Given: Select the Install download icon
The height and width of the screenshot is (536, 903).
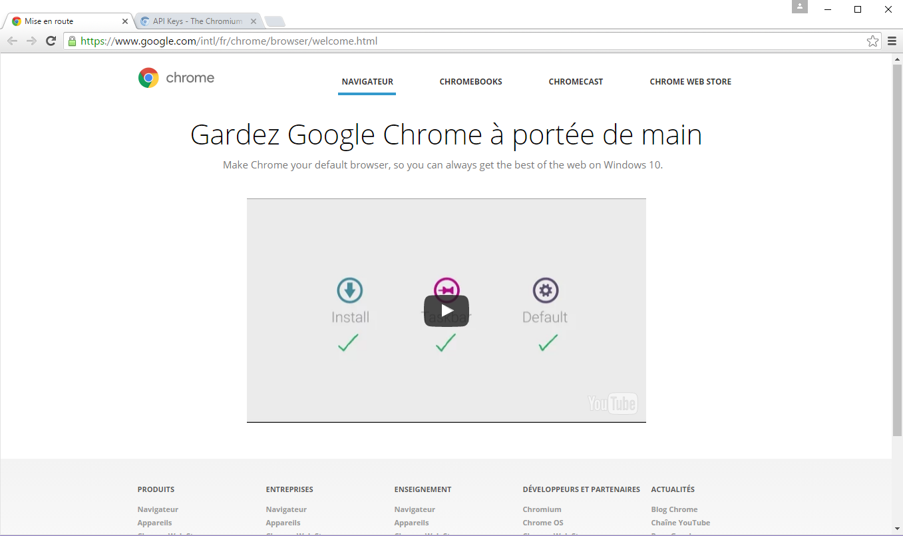Looking at the screenshot, I should pos(349,290).
